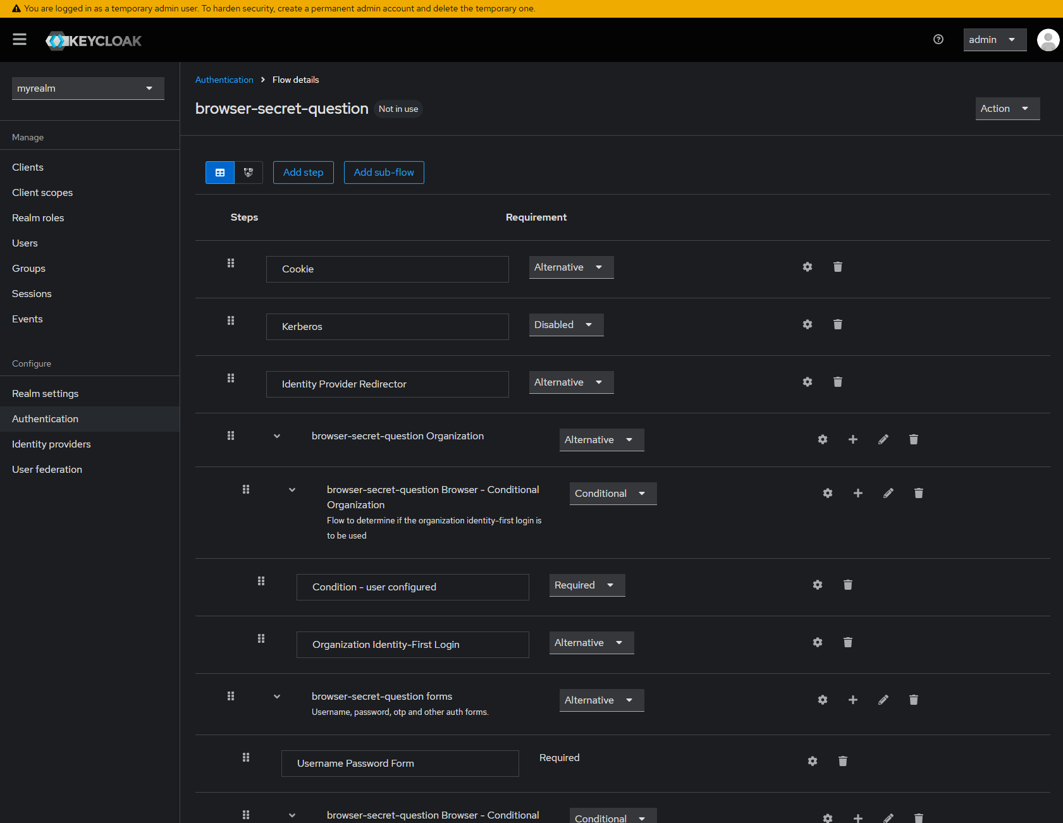Grab the drag handle for Kerberos row
Viewport: 1063px width, 823px height.
click(231, 320)
